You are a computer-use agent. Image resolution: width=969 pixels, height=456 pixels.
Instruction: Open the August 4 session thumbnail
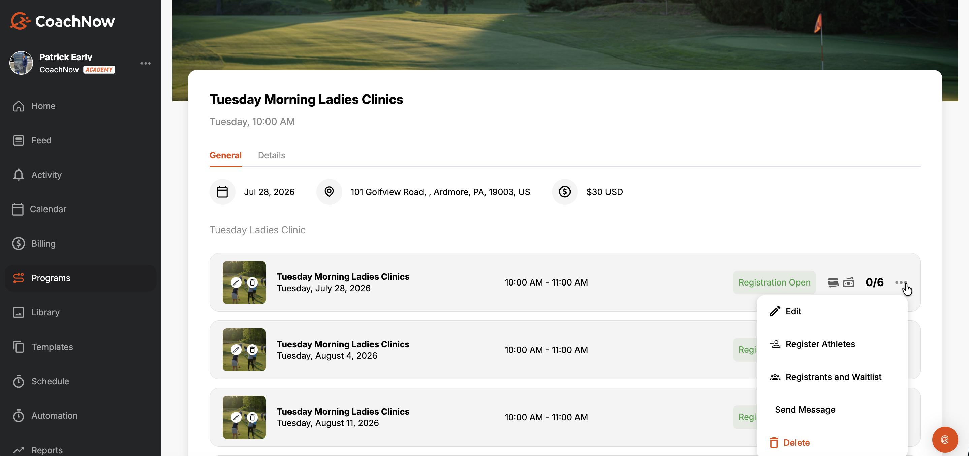tap(244, 350)
